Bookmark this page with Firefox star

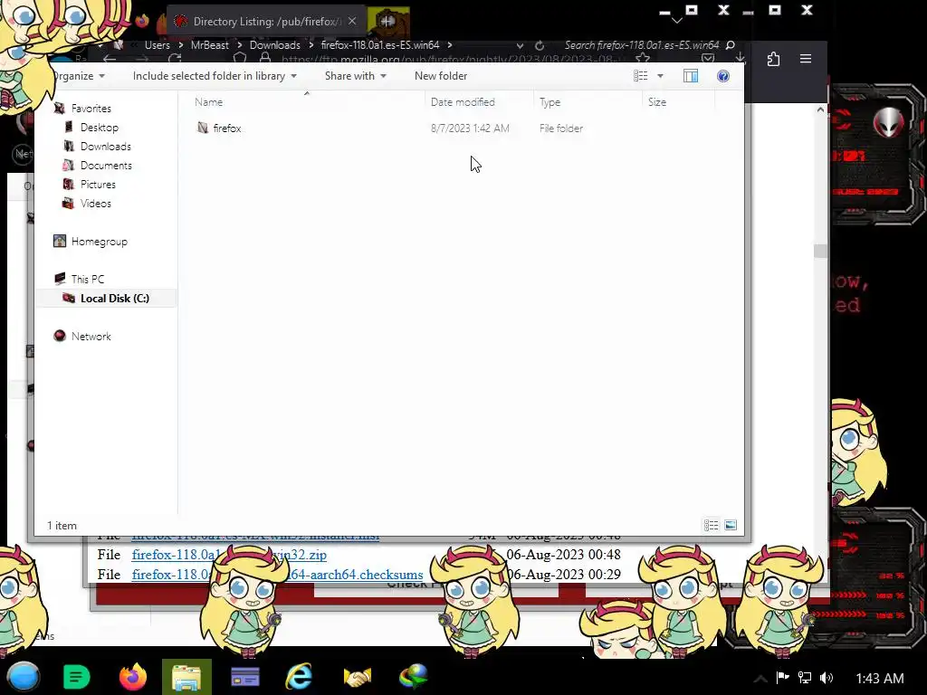tap(643, 58)
